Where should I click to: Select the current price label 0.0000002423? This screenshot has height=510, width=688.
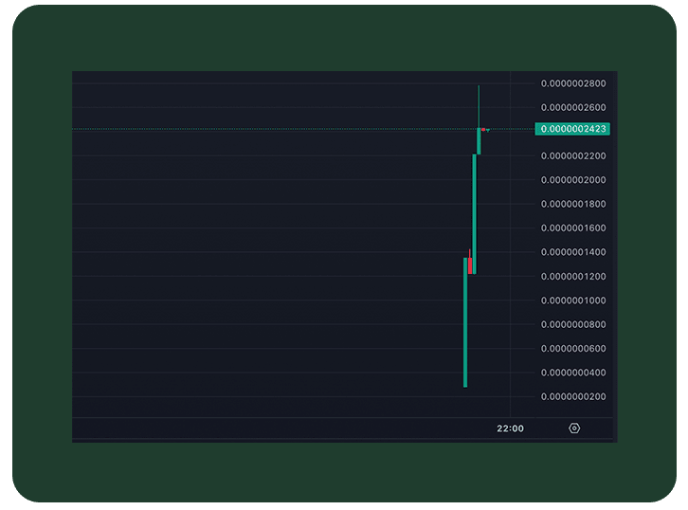tap(572, 129)
